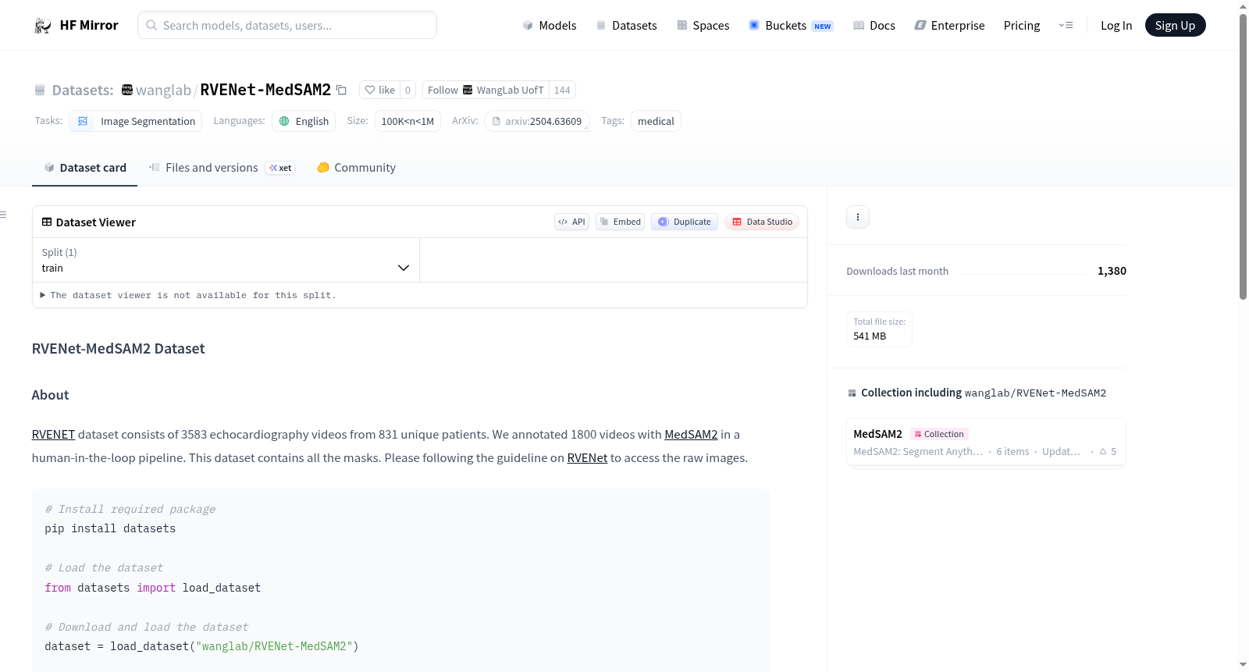Click the page vertical scrollbar
The image size is (1249, 672).
click(1243, 156)
